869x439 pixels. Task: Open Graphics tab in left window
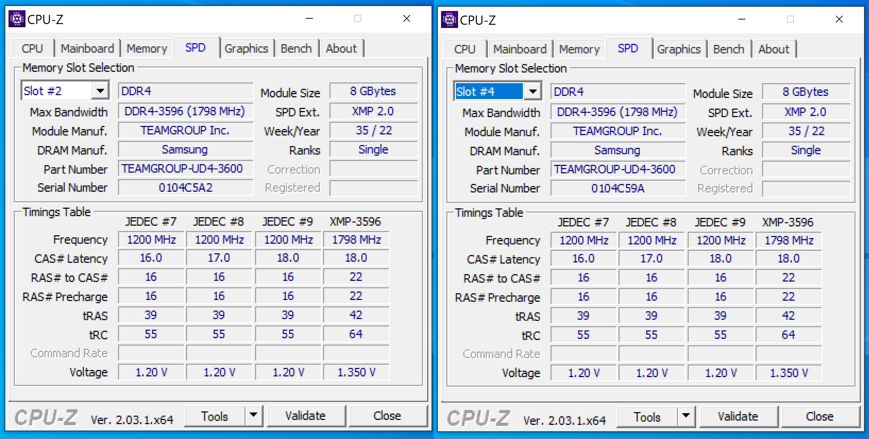point(246,48)
